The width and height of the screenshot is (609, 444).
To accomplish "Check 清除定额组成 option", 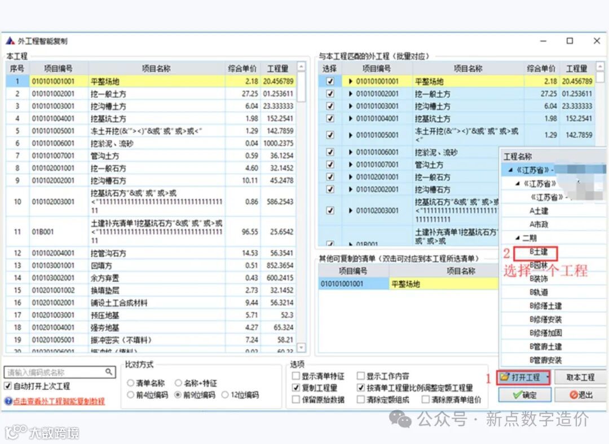I will (360, 399).
